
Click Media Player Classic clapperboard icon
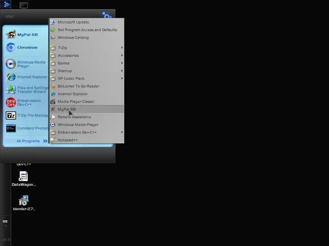[x=53, y=102]
